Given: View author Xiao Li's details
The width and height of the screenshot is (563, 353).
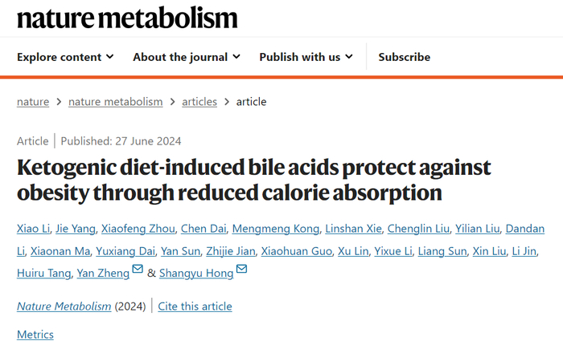Looking at the screenshot, I should (33, 229).
